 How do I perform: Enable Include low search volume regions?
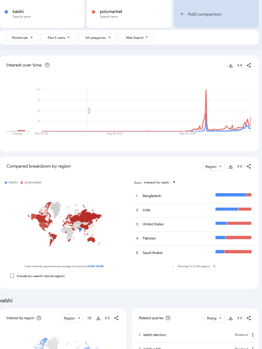(12, 276)
